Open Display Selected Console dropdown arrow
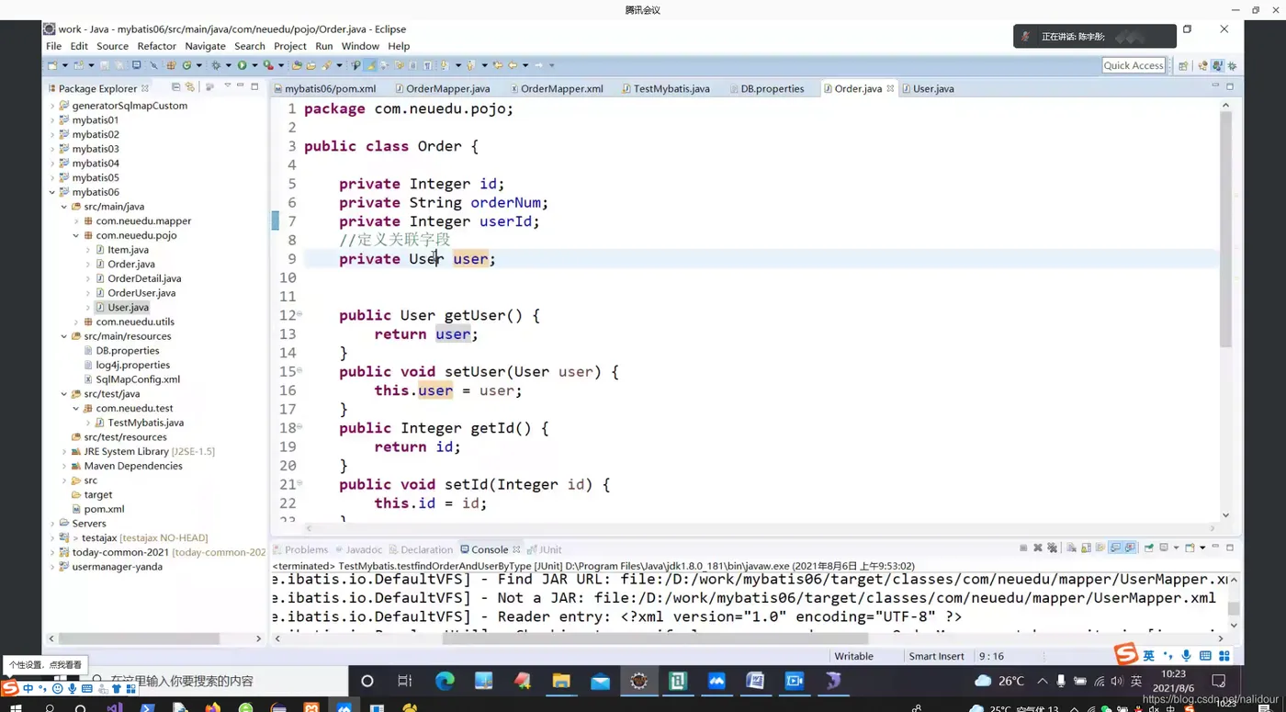Screen dimensions: 1286x712 (1177, 548)
